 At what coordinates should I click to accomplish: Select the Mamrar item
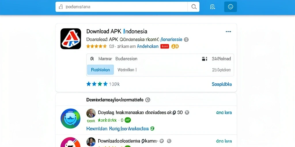[105, 59]
